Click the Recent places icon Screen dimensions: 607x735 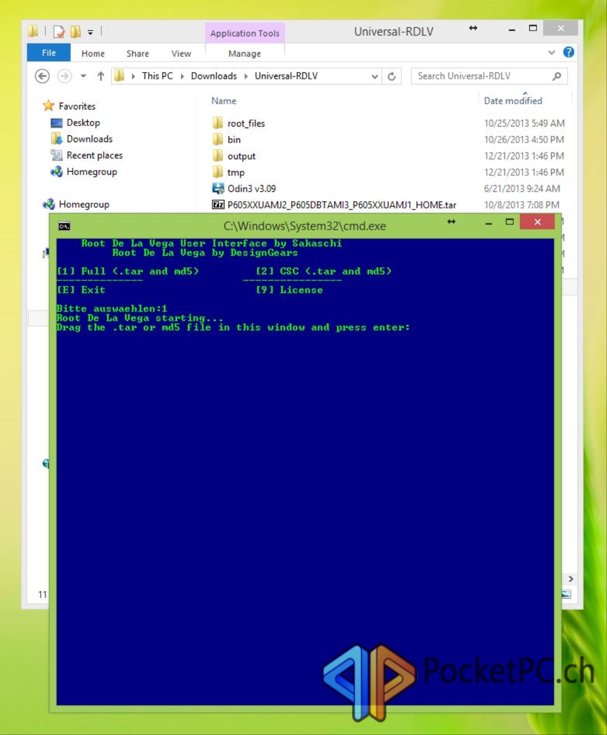(57, 155)
